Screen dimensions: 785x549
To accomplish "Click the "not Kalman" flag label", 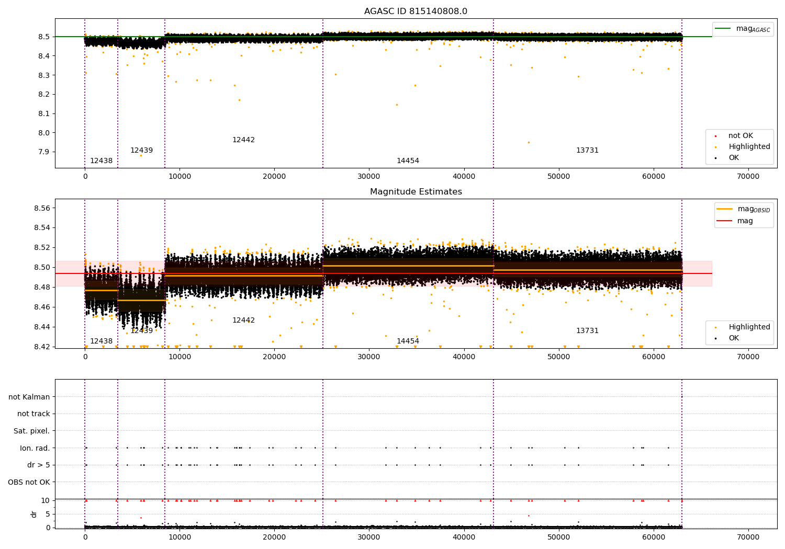I will [29, 397].
